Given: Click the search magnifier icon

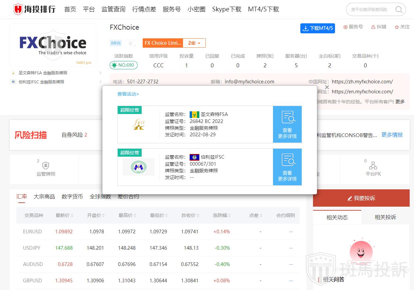Looking at the screenshot, I should (x=399, y=9).
